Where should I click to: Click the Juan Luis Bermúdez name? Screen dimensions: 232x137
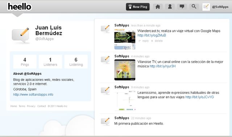click(49, 30)
